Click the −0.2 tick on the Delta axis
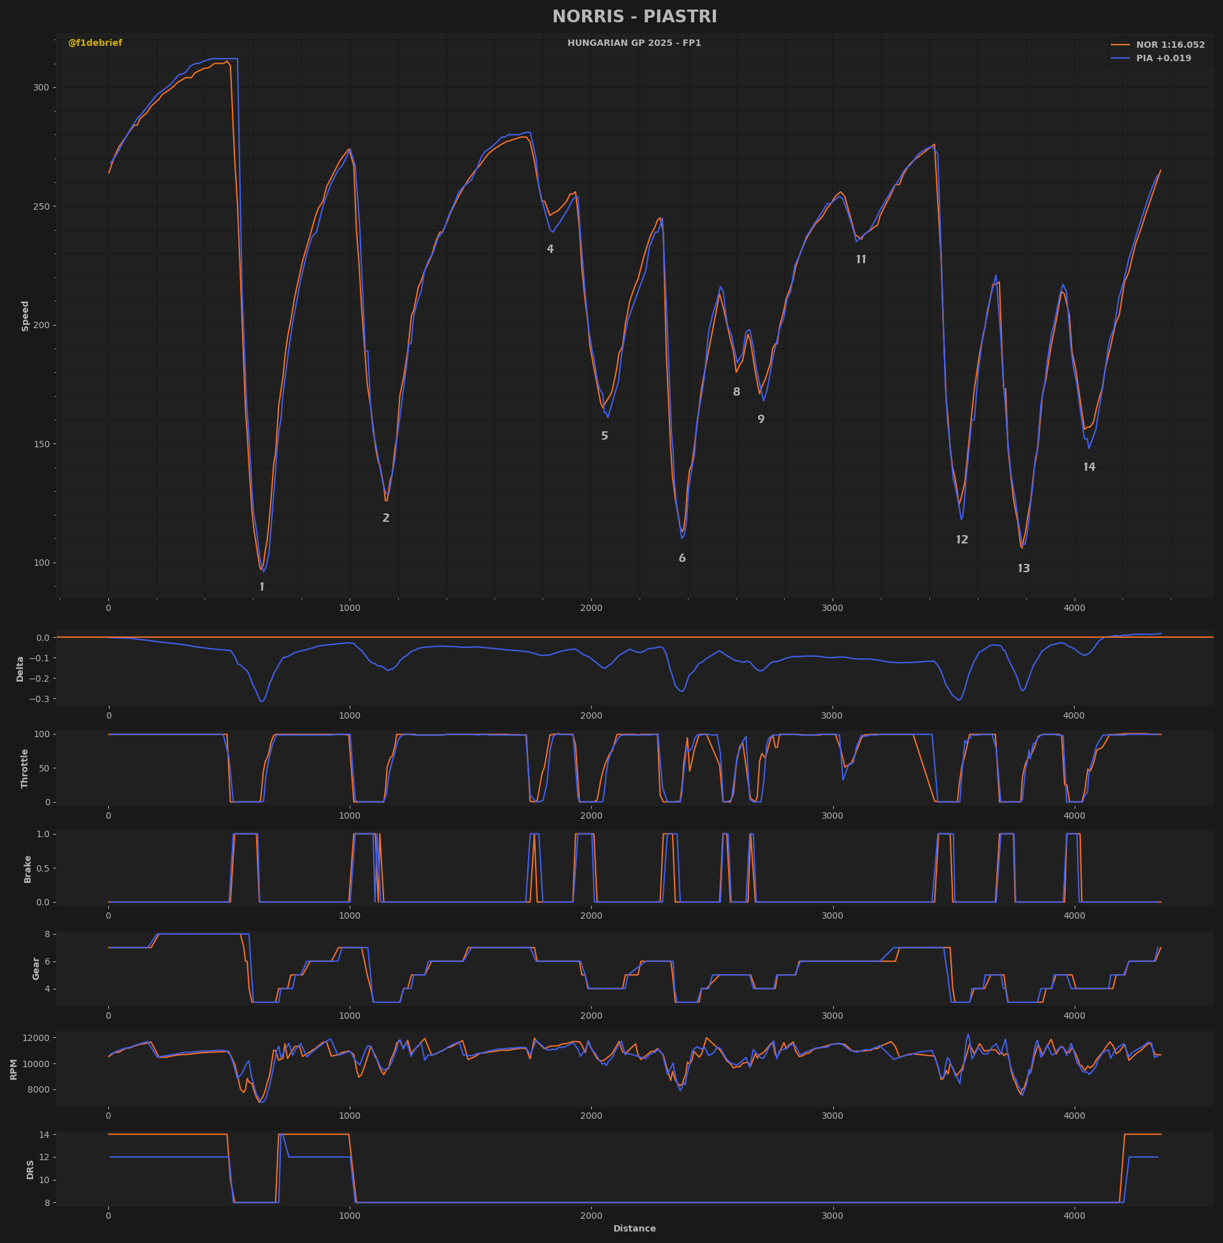This screenshot has width=1223, height=1243. 41,679
